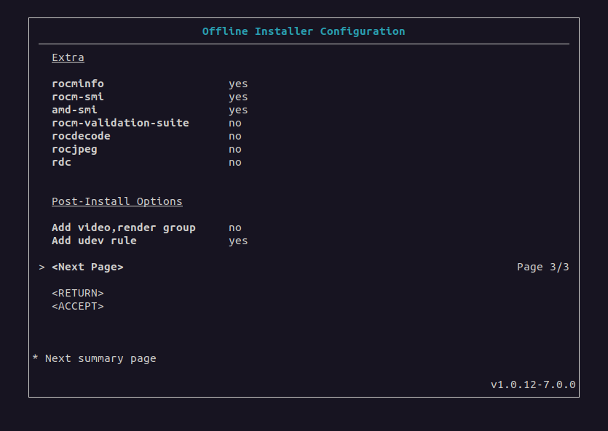
Task: Toggle the rdc no value
Action: click(x=235, y=163)
